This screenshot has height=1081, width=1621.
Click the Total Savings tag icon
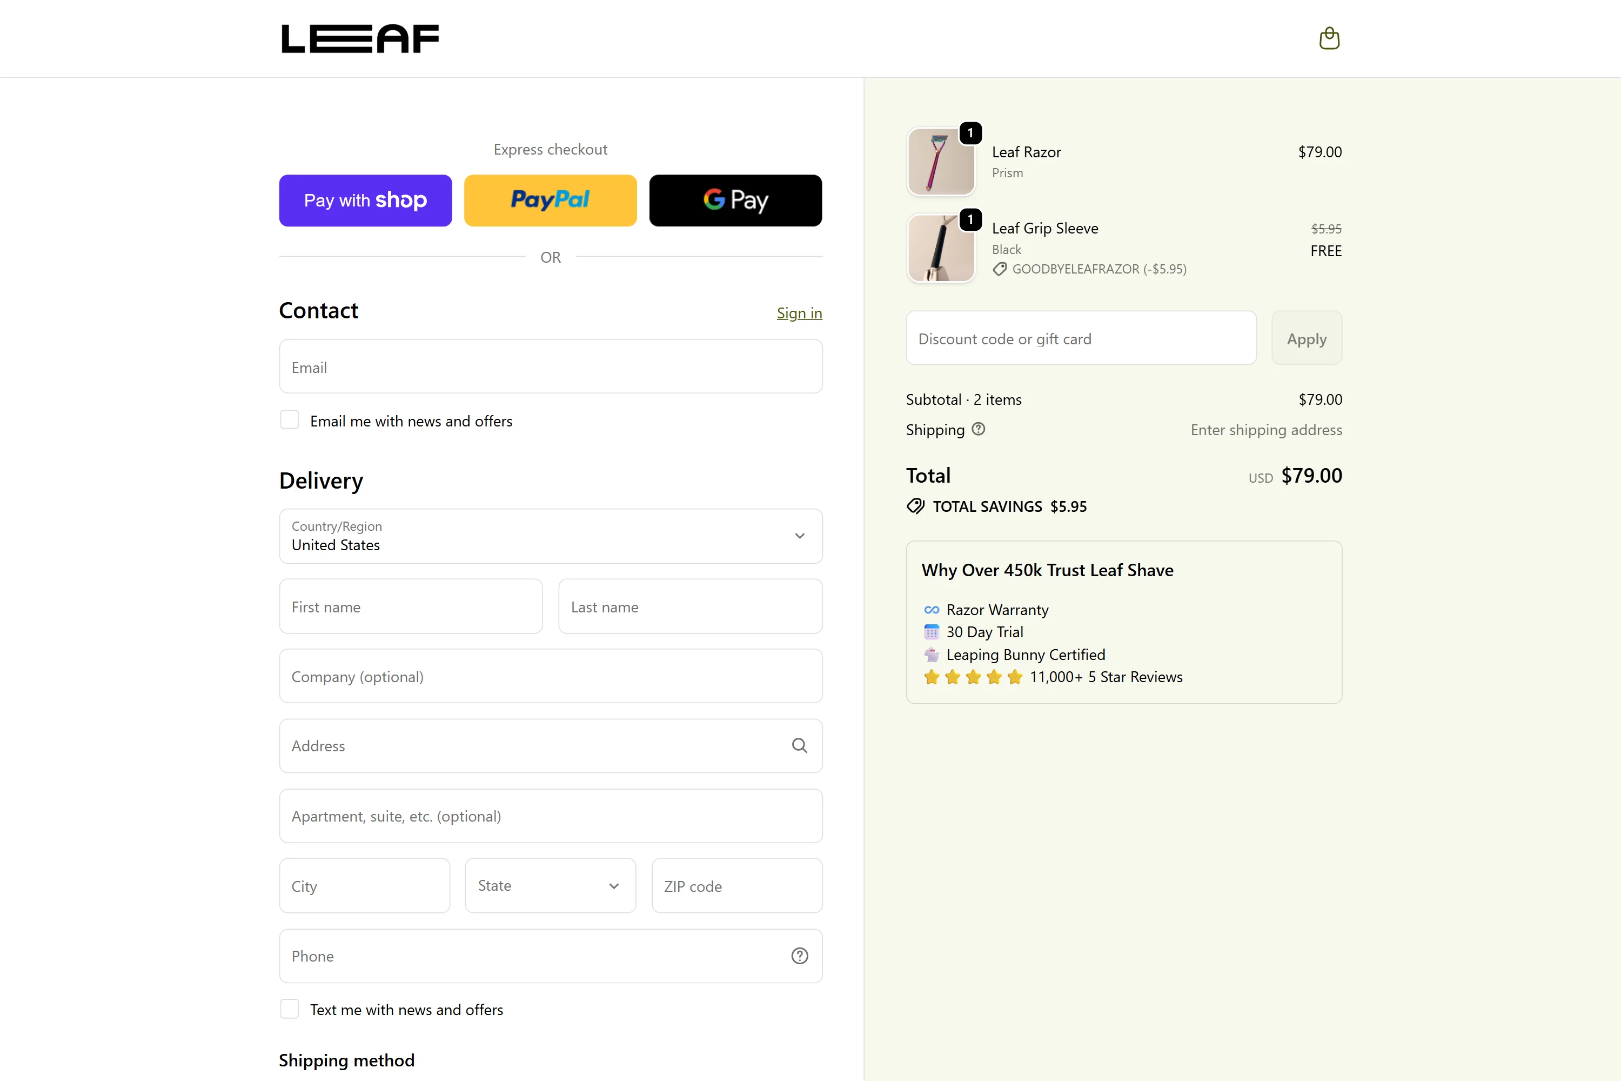[x=915, y=506]
